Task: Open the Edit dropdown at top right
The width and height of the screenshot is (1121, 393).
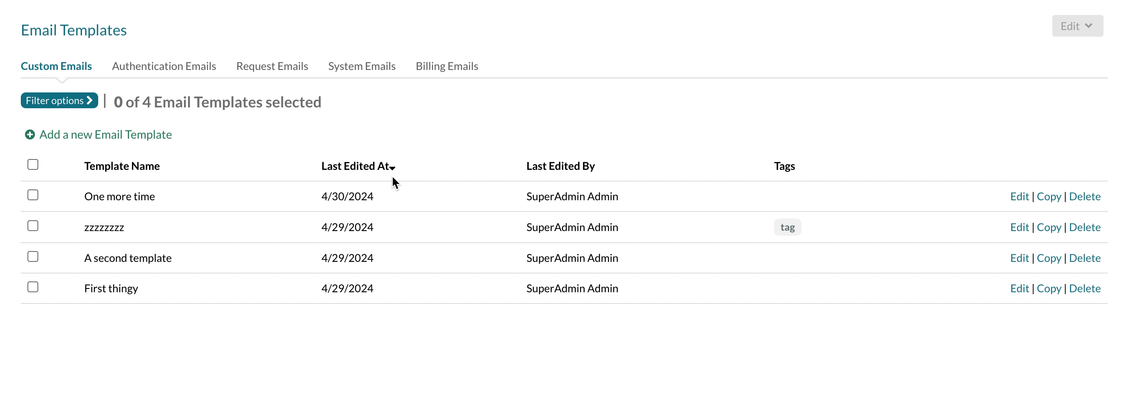Action: pos(1077,26)
